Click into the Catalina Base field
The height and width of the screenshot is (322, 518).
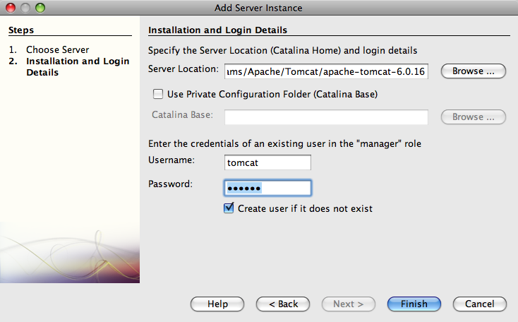pyautogui.click(x=326, y=117)
